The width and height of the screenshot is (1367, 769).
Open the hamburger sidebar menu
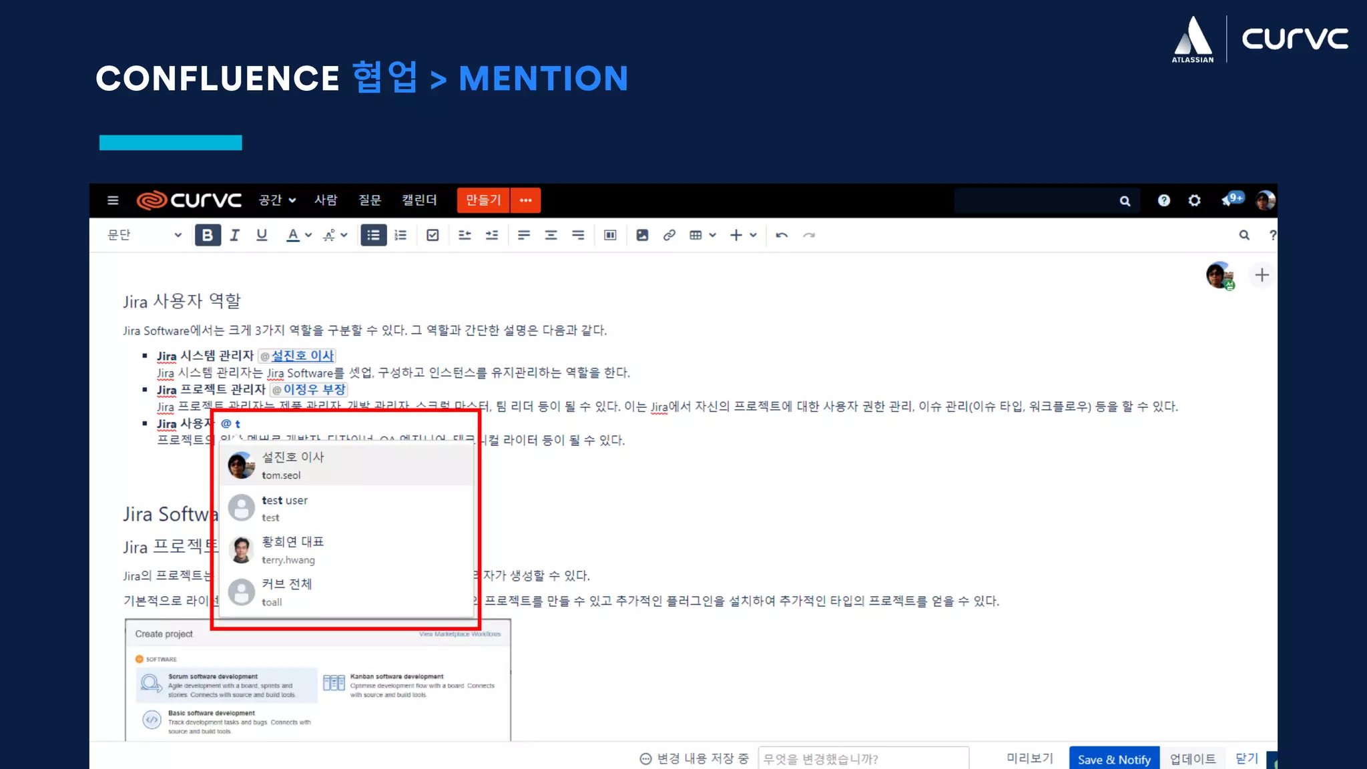coord(113,200)
